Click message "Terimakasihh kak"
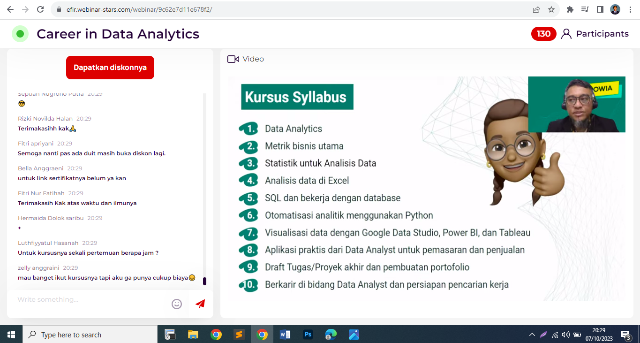Screen dimensions: 640x343 pos(47,129)
